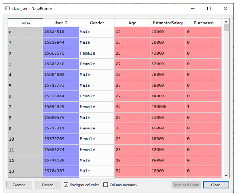Click EstimatedSalary cell 65000
Viewport: 241px width, 193px height.
pos(168,128)
